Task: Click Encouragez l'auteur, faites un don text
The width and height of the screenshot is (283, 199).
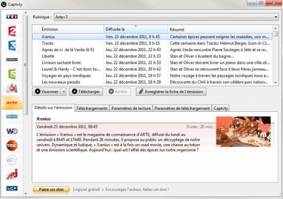Action: coord(137,189)
